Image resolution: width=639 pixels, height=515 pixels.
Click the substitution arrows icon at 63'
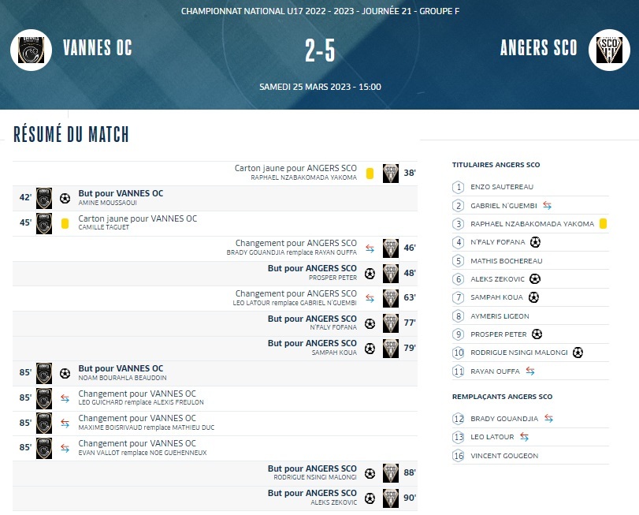tap(370, 298)
